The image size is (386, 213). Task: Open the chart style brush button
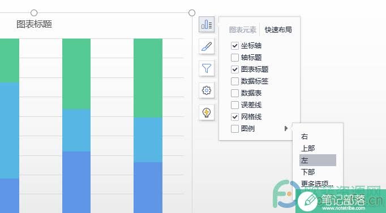[x=207, y=46]
